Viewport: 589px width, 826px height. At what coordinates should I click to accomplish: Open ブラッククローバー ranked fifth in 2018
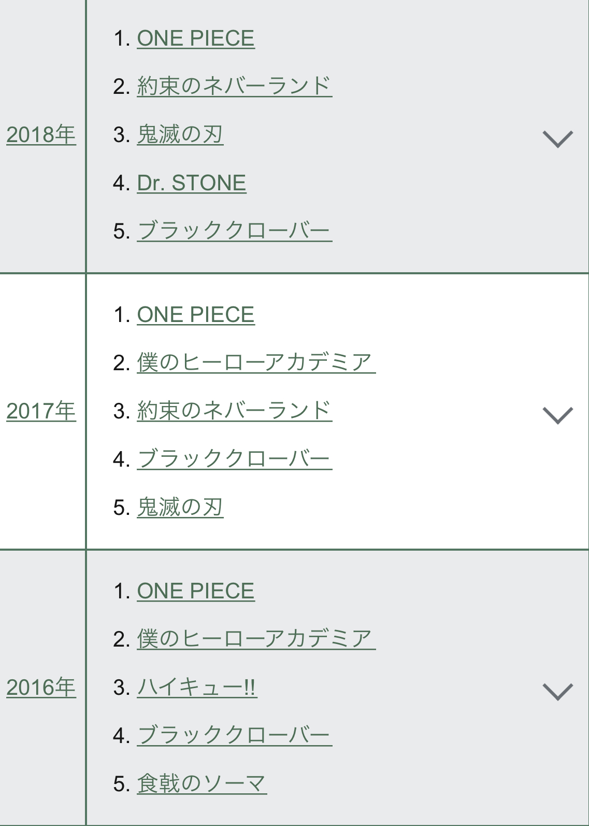tap(234, 231)
